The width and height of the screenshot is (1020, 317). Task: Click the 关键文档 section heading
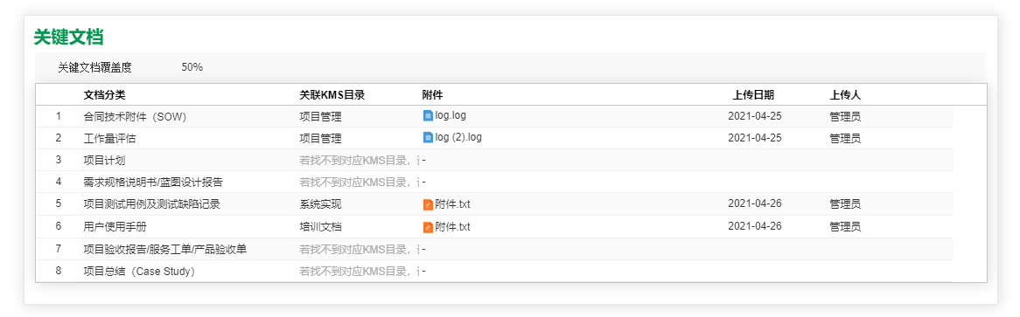coord(68,37)
